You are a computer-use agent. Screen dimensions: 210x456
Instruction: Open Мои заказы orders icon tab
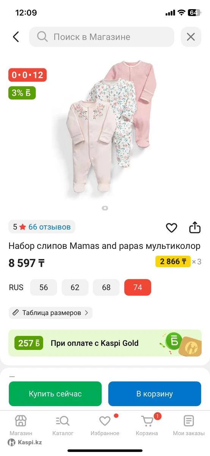tap(189, 425)
